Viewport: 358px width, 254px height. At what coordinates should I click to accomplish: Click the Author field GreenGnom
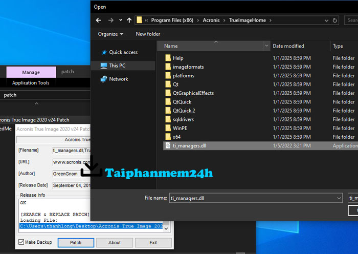tap(72, 174)
